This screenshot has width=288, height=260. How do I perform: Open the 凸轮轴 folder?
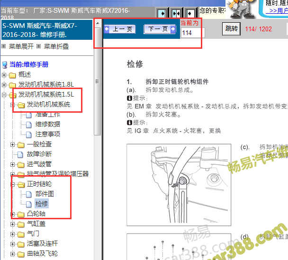tap(36, 214)
